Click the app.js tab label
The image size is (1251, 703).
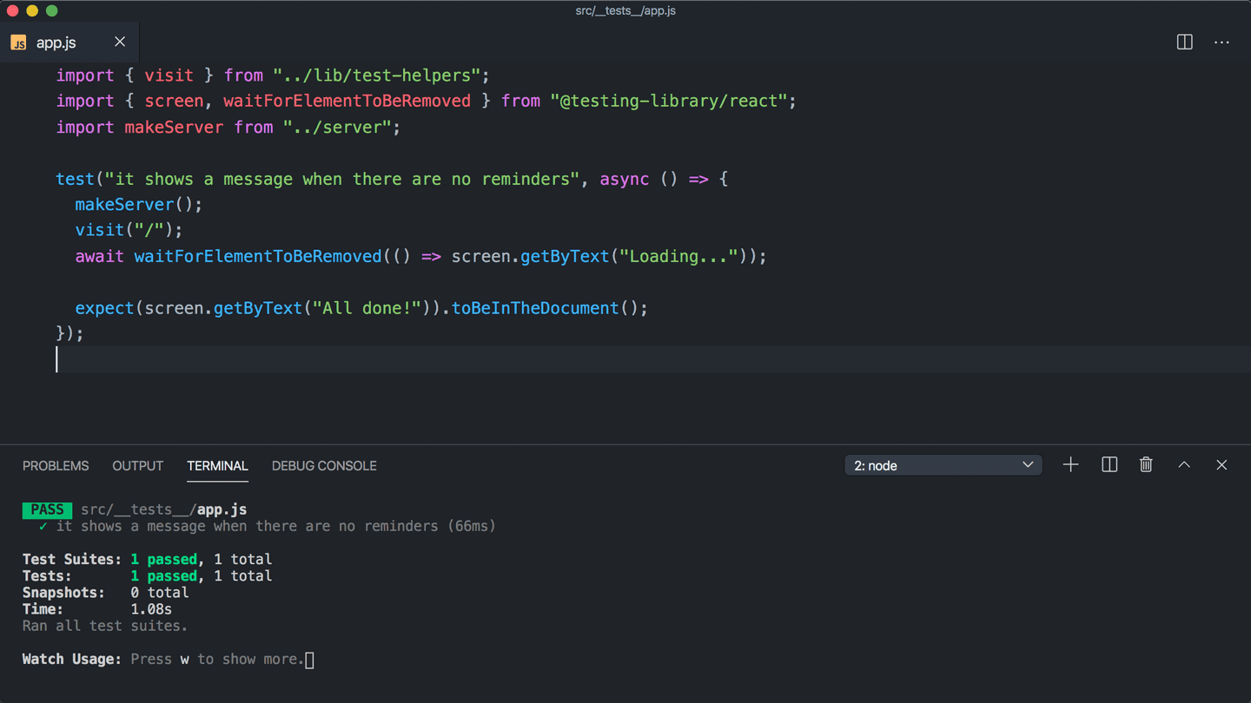pos(56,43)
